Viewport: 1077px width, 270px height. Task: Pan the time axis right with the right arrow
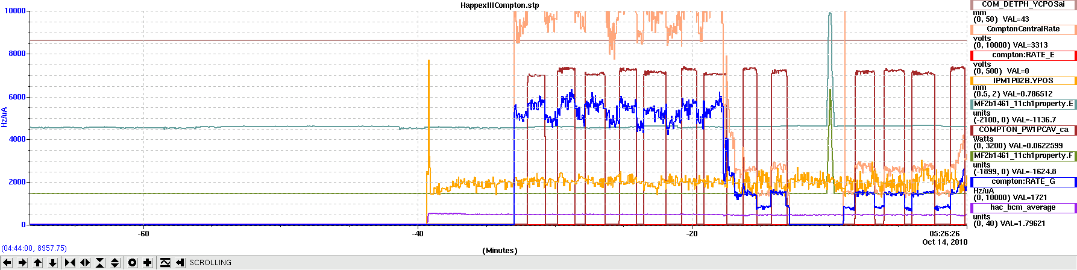(23, 263)
